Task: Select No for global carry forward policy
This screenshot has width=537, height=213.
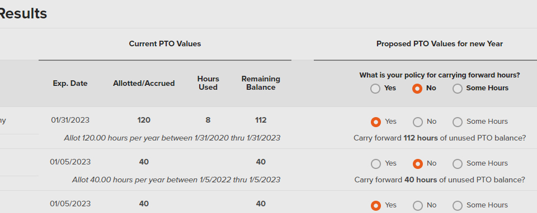Action: (x=417, y=89)
